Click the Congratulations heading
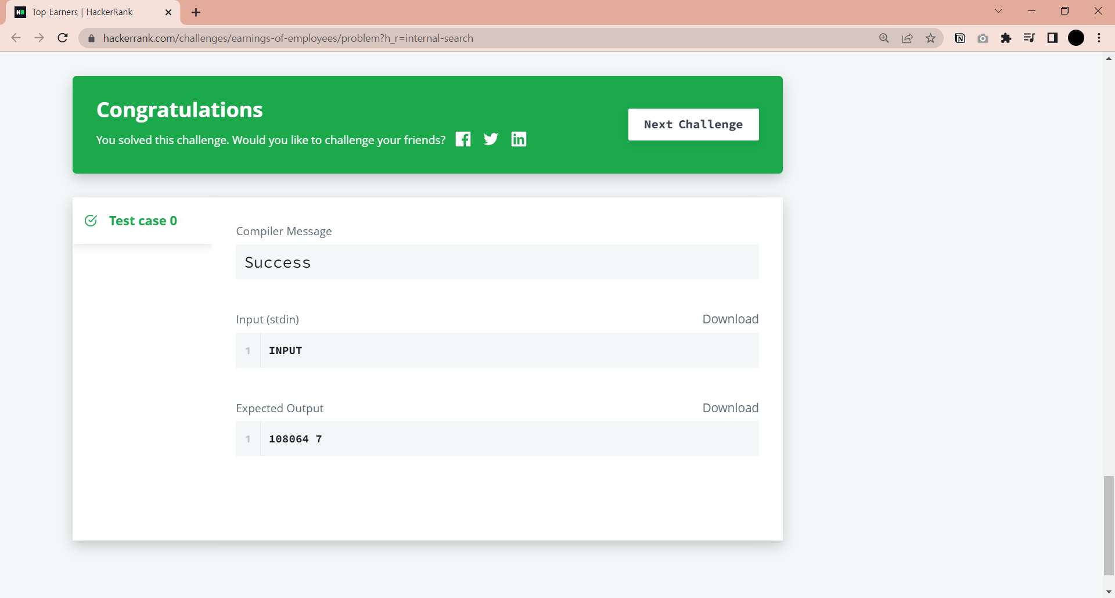 pos(179,110)
